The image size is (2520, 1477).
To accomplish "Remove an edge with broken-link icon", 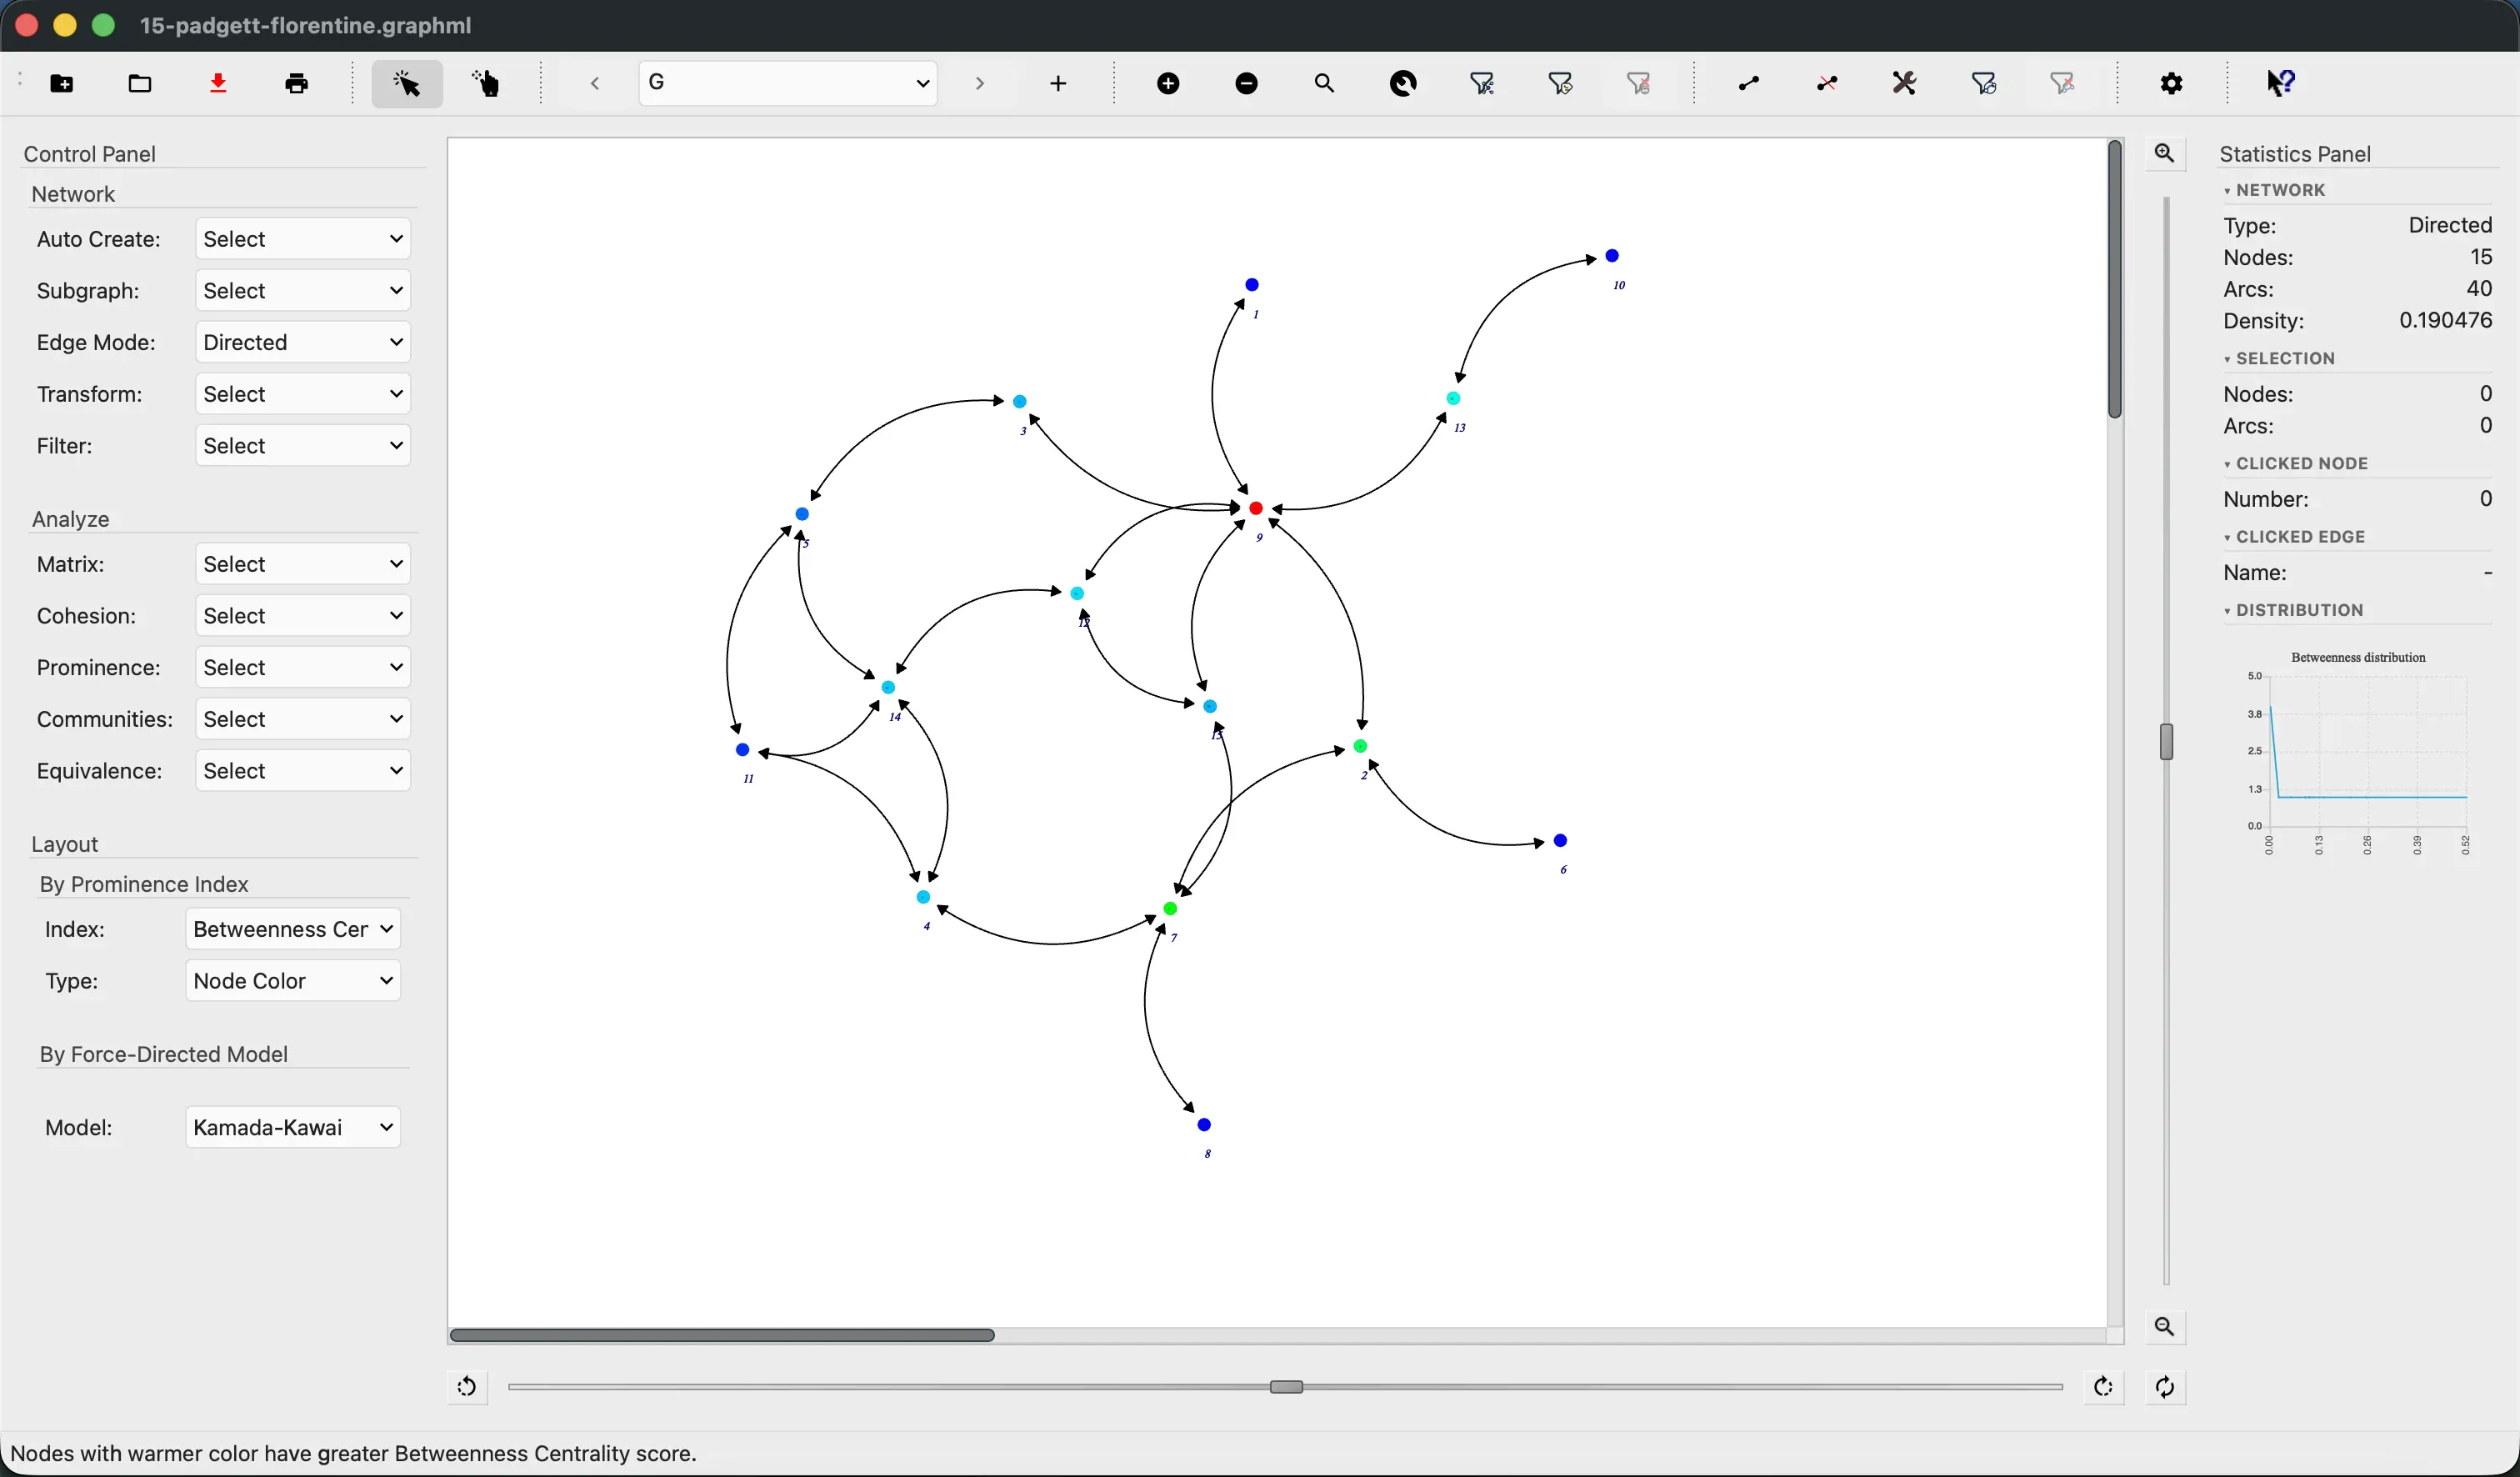I will 1827,84.
